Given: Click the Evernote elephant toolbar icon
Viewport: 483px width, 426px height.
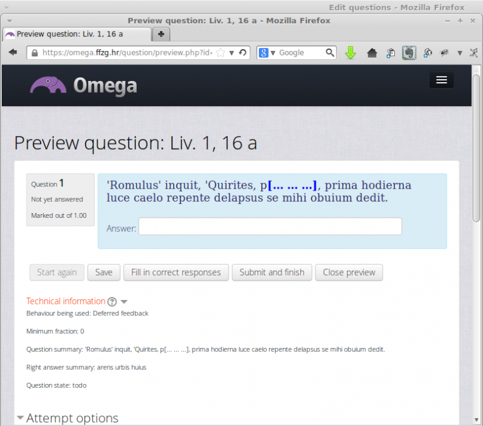Looking at the screenshot, I should click(409, 53).
